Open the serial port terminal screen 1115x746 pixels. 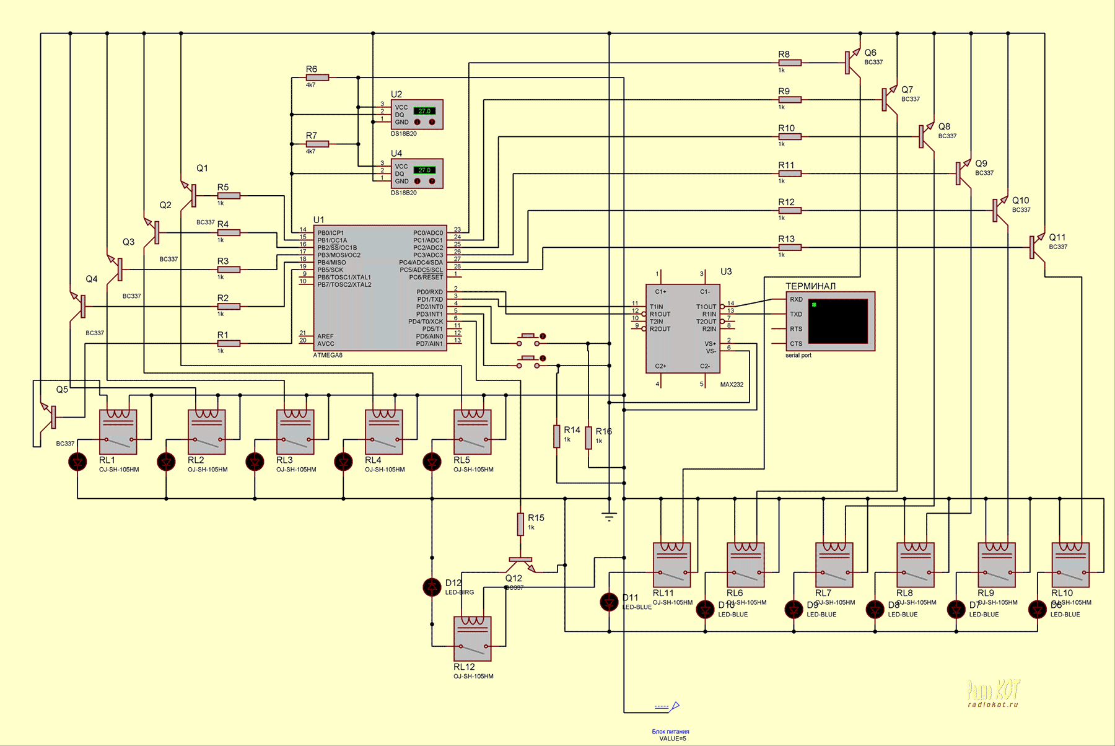coord(837,321)
